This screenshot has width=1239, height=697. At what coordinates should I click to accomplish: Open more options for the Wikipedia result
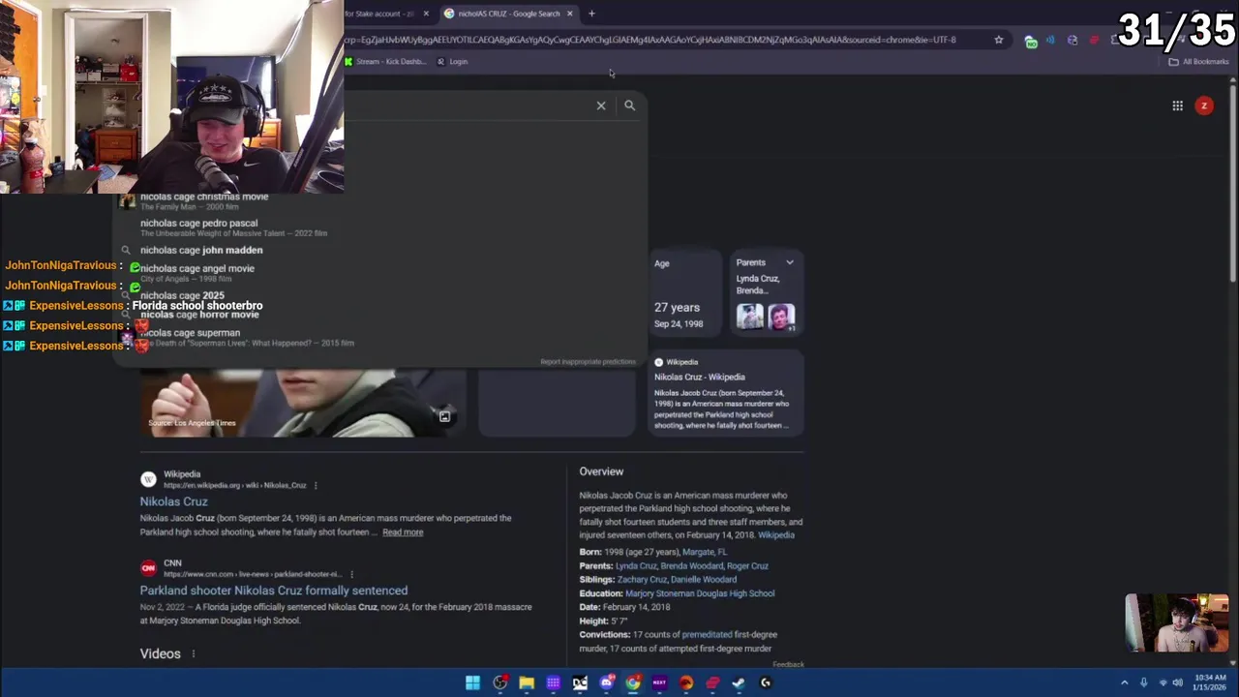click(x=316, y=485)
